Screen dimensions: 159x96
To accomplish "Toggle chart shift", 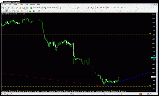I will [25, 11].
